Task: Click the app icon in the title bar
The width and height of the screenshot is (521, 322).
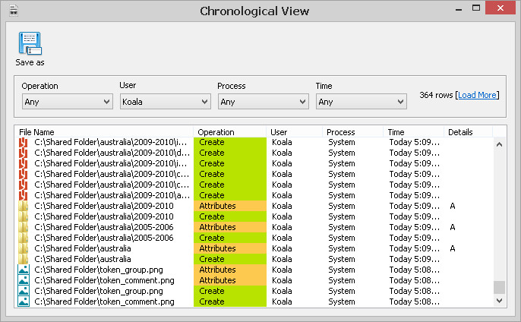Action: pos(14,11)
